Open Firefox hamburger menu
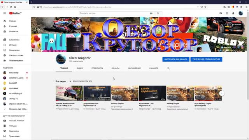 coord(246,7)
